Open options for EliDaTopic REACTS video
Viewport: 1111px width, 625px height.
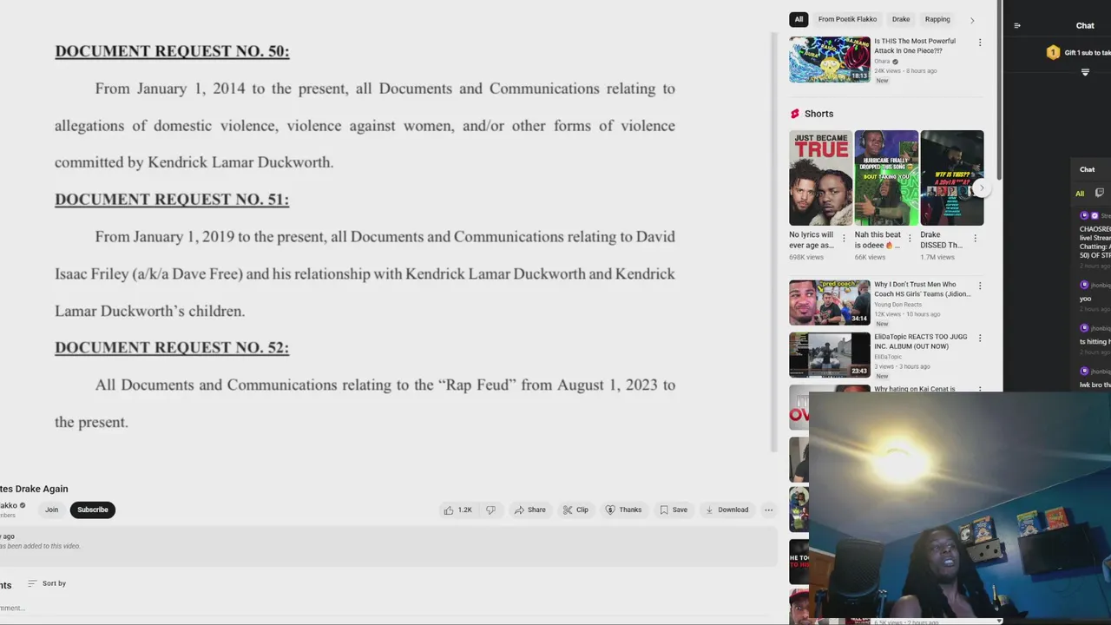click(x=980, y=338)
